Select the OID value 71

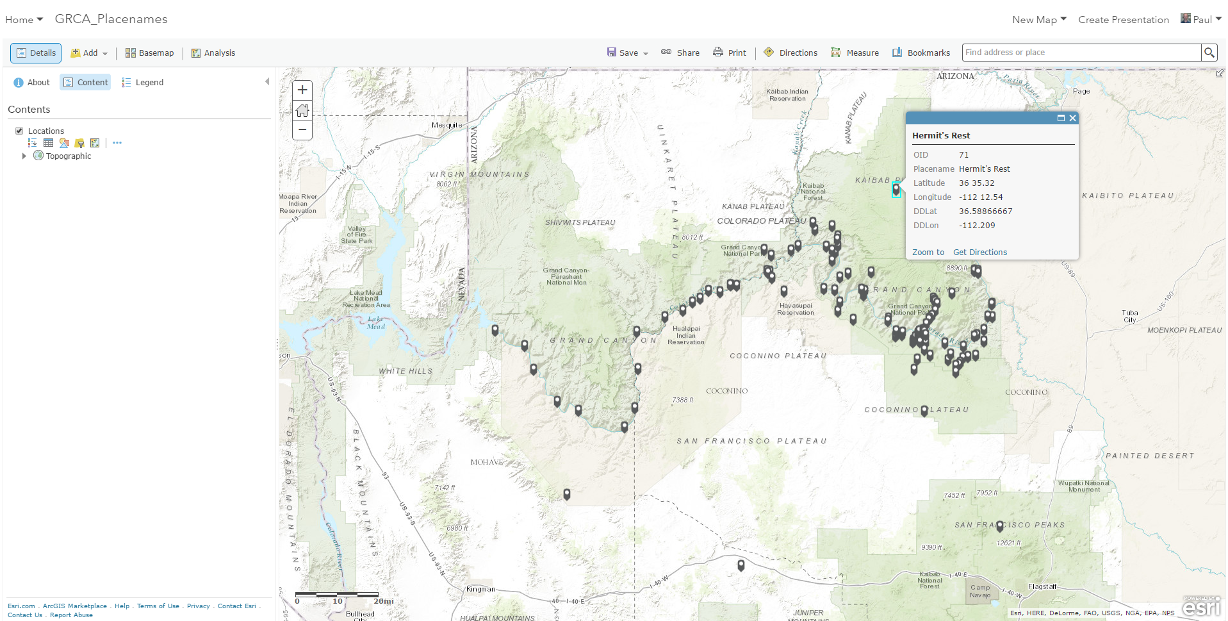pyautogui.click(x=964, y=155)
